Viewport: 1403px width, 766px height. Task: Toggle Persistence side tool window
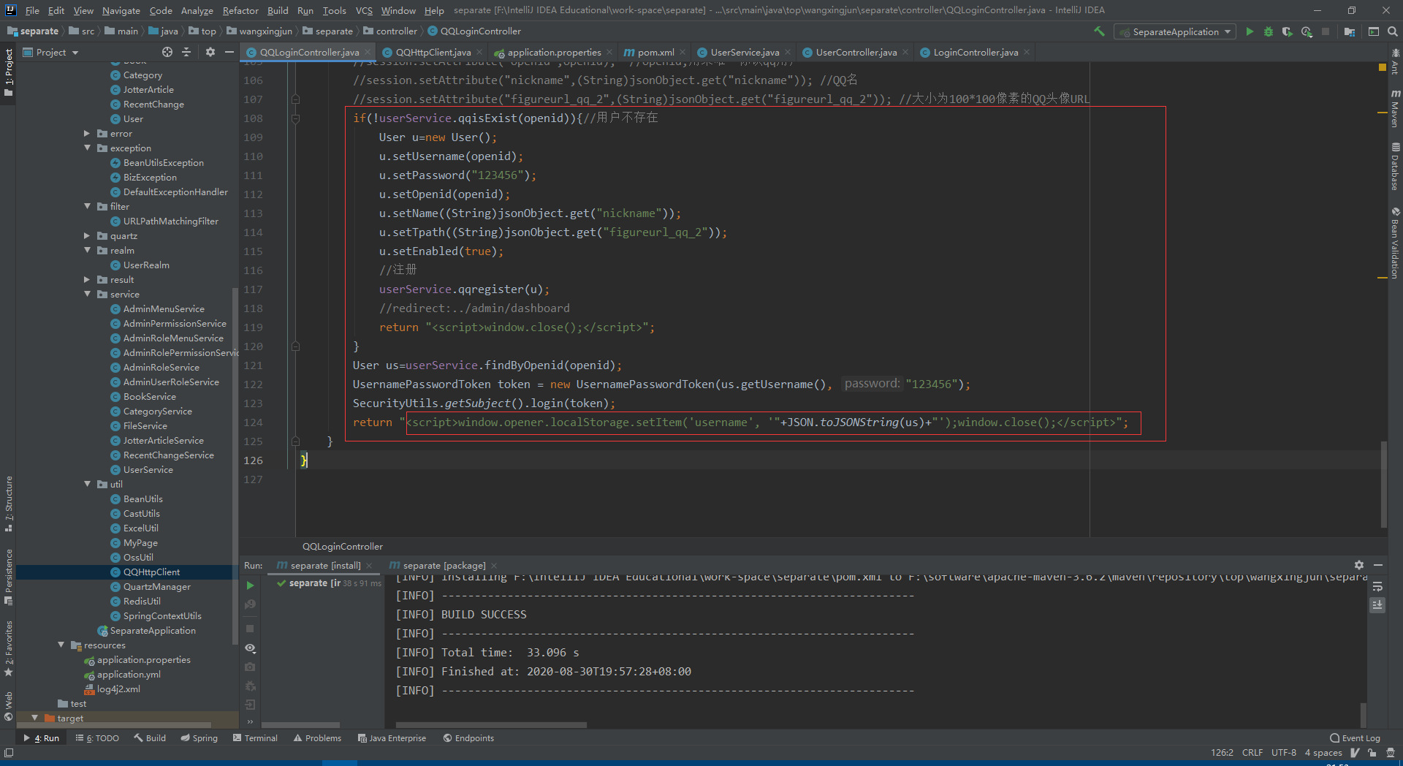(9, 577)
